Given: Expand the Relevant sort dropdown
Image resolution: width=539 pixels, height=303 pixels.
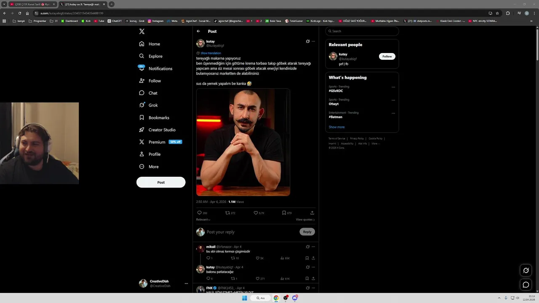Looking at the screenshot, I should pyautogui.click(x=203, y=220).
